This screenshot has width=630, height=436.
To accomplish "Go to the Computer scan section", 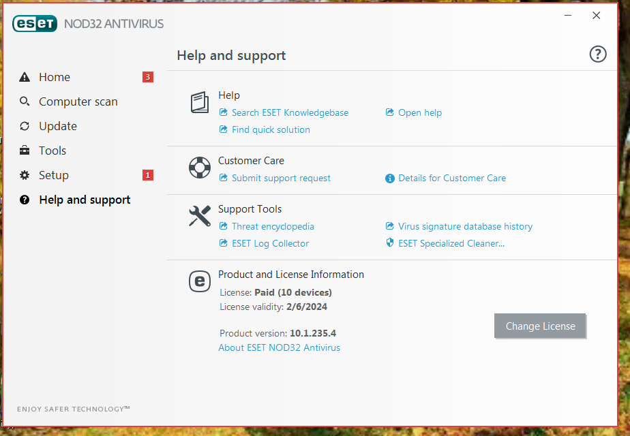I will (78, 102).
